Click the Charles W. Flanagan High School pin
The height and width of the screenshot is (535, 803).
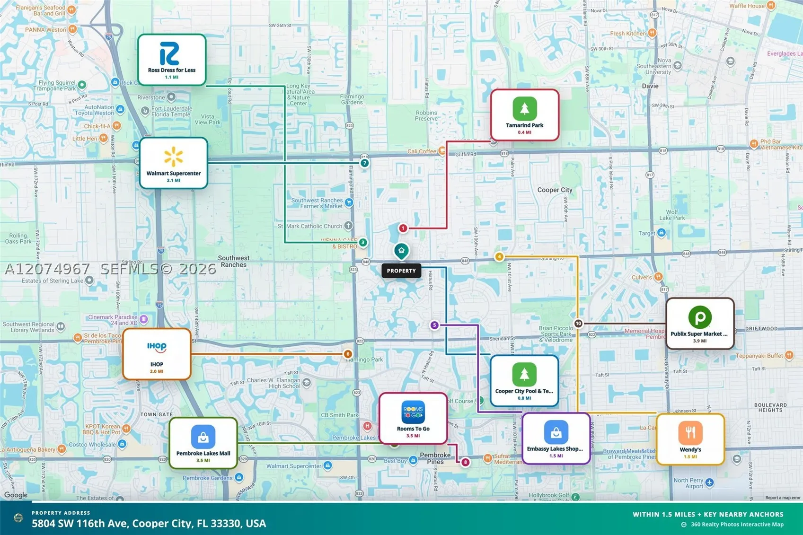[307, 383]
